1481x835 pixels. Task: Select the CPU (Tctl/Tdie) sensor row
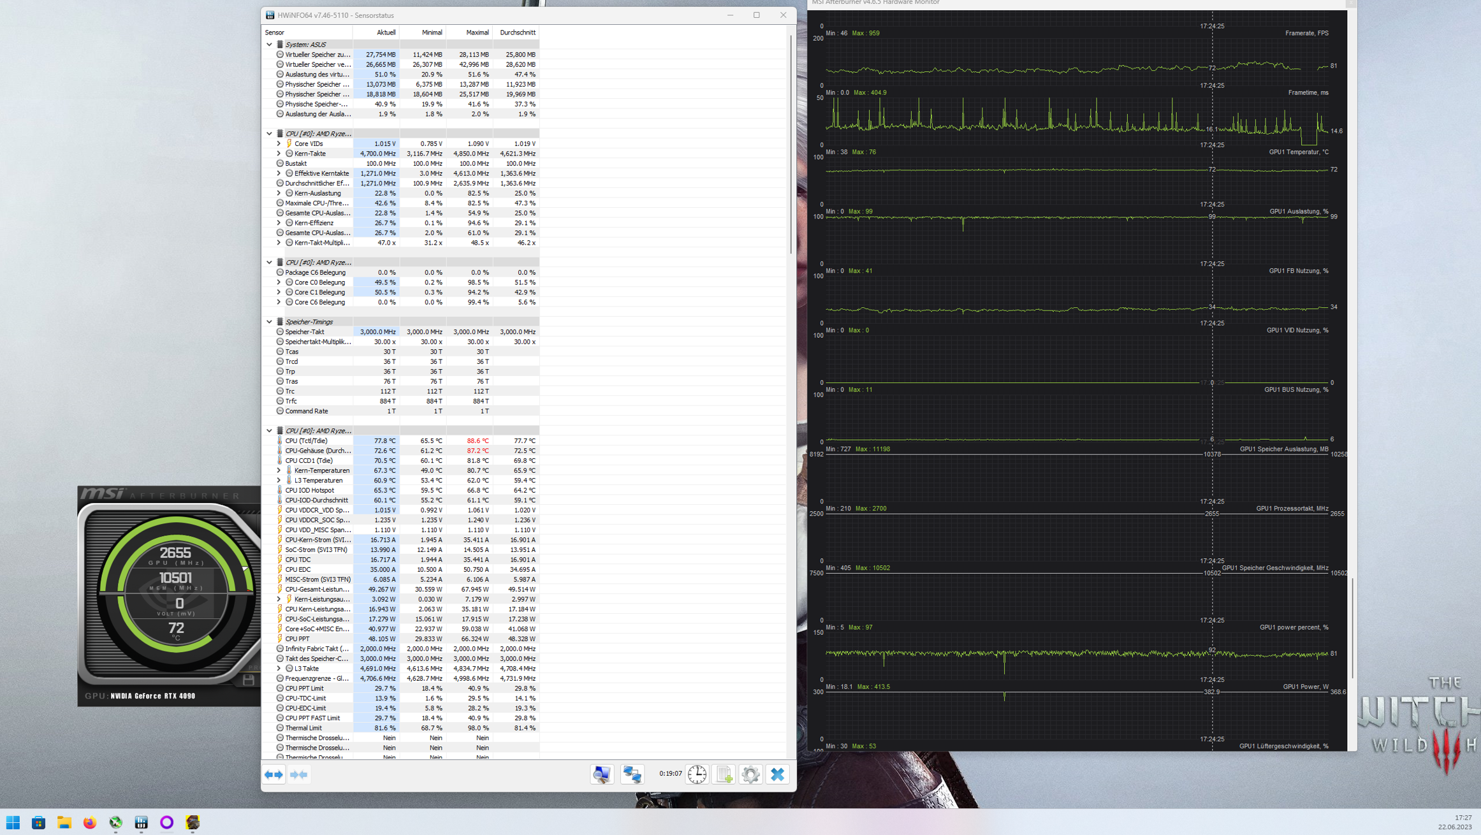click(x=307, y=440)
